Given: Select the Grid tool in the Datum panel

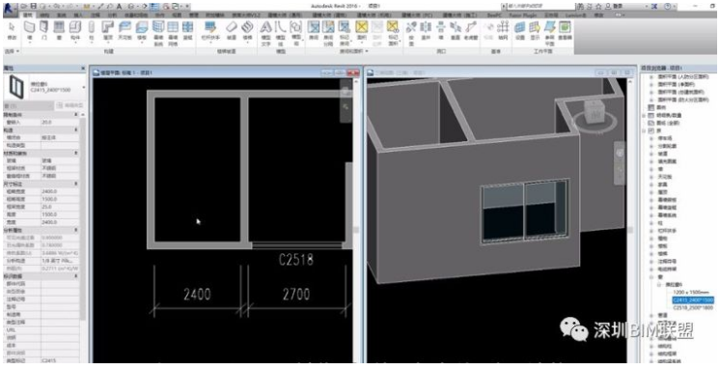Looking at the screenshot, I should 503,29.
